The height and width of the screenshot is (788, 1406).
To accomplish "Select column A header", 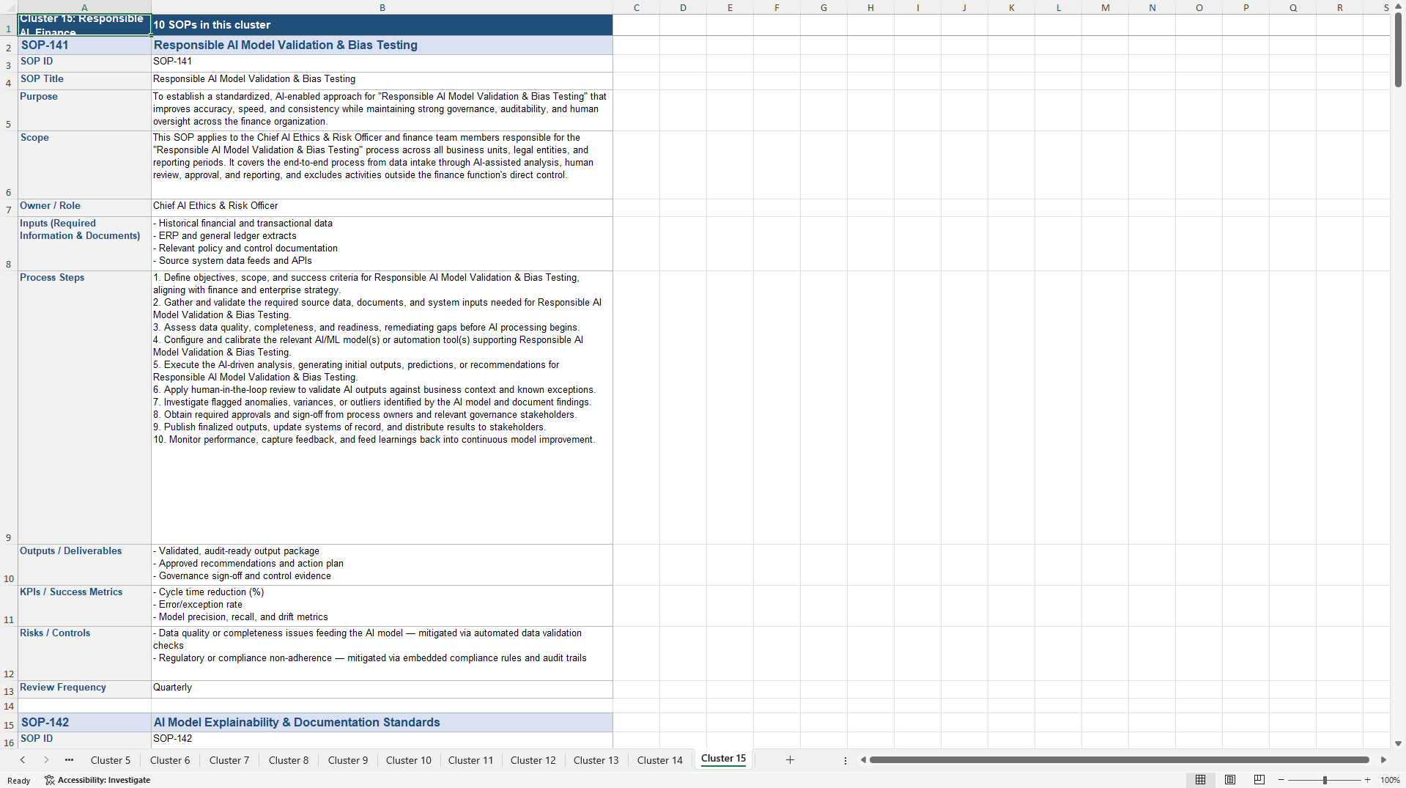I will tap(84, 7).
